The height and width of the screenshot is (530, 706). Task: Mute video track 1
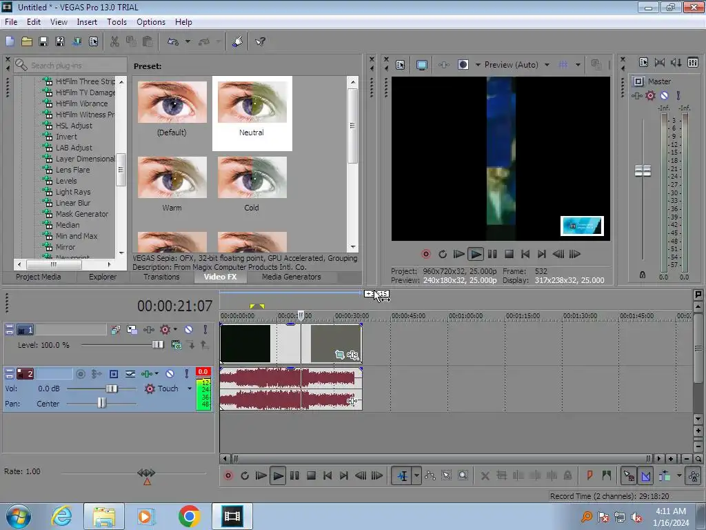[189, 329]
